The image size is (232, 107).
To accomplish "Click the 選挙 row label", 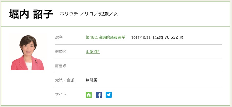I will pos(59,37).
